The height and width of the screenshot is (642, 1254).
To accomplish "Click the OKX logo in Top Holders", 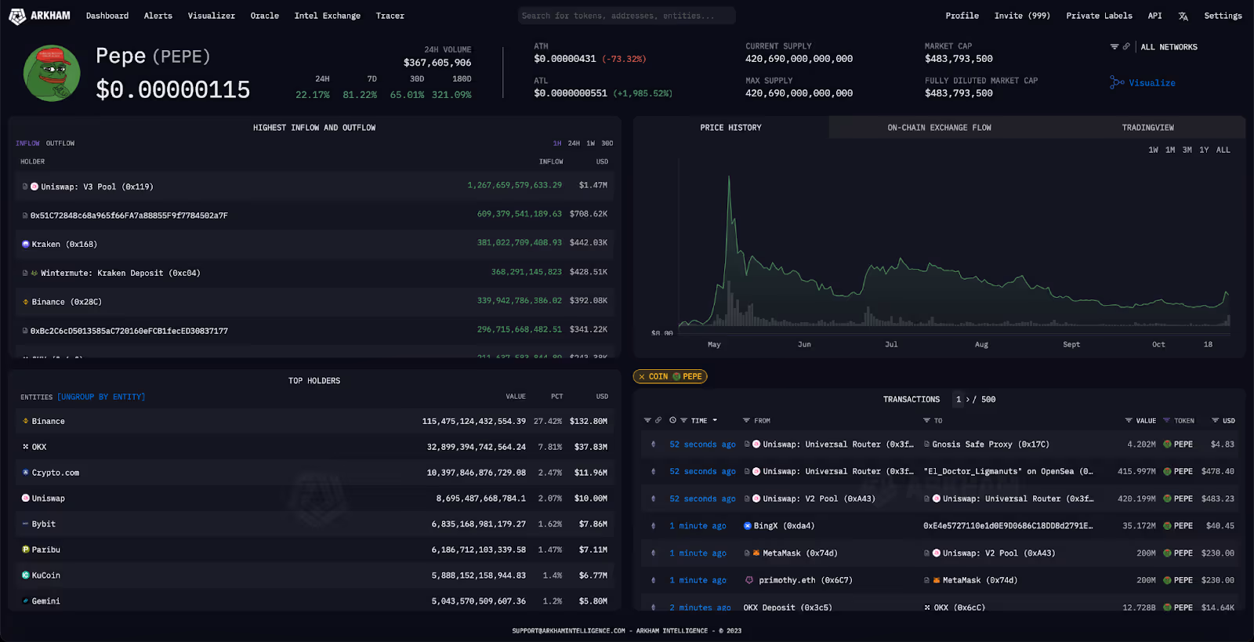I will (26, 447).
